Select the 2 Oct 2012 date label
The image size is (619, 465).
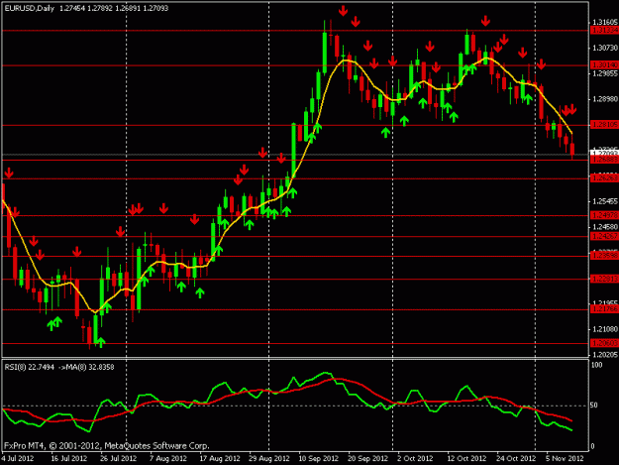(x=415, y=458)
